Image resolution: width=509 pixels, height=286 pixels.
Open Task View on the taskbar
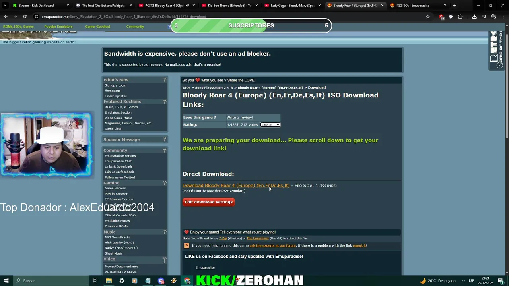coord(95,281)
